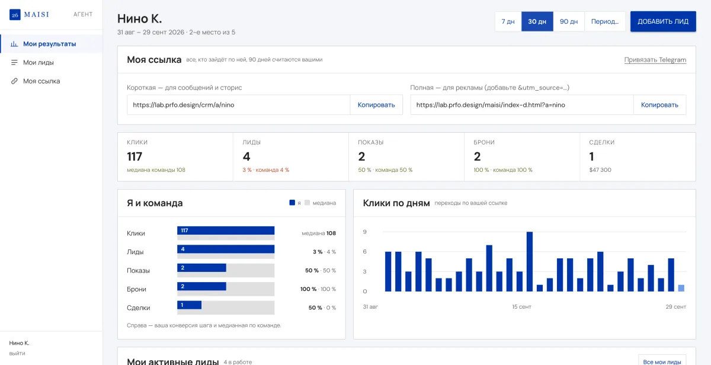The image size is (711, 365).
Task: Open Моя ссылка in the sidebar
Action: tap(51, 81)
